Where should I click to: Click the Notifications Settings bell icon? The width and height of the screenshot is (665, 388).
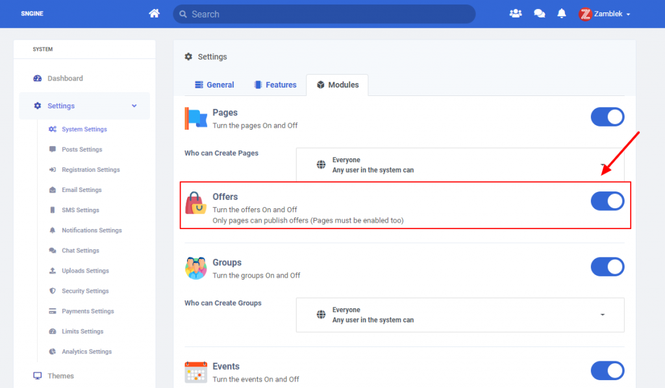(52, 230)
